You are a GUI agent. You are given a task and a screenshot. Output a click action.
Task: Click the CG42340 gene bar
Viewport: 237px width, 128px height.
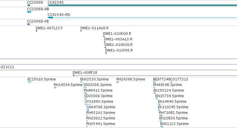point(142,5)
